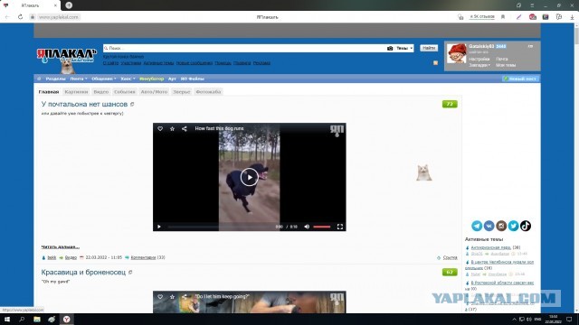The image size is (579, 325).
Task: Open the 'Мои темы' link
Action: [x=506, y=65]
